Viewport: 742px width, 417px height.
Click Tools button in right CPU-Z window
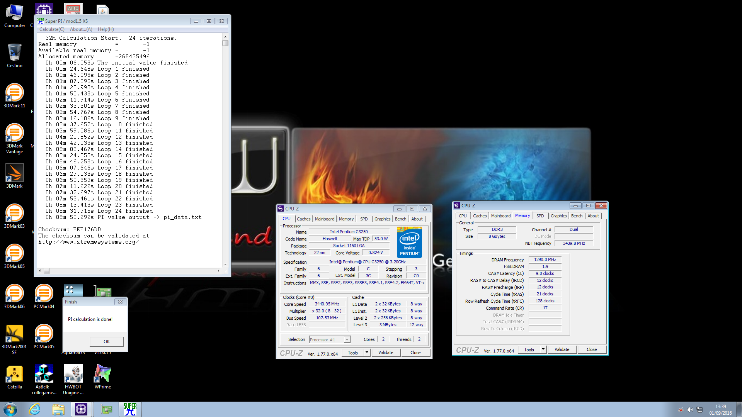click(x=529, y=349)
